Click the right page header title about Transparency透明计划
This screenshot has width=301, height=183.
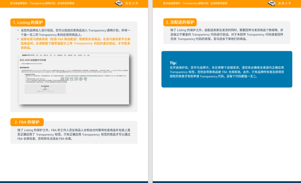[195, 3]
